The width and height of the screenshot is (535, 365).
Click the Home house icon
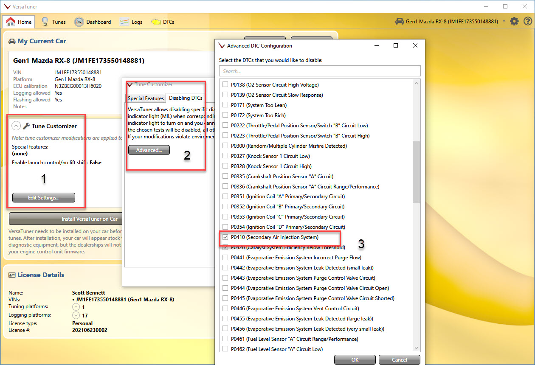point(11,22)
